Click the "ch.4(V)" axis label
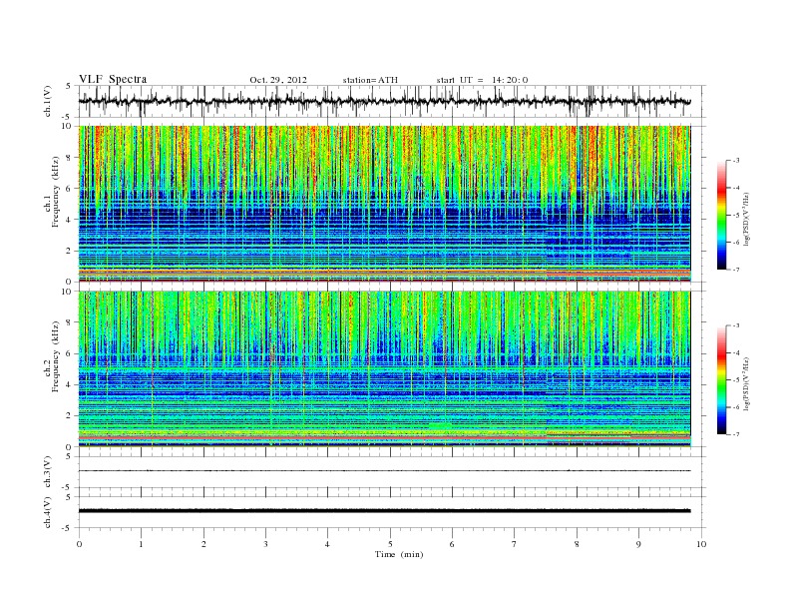 (47, 512)
